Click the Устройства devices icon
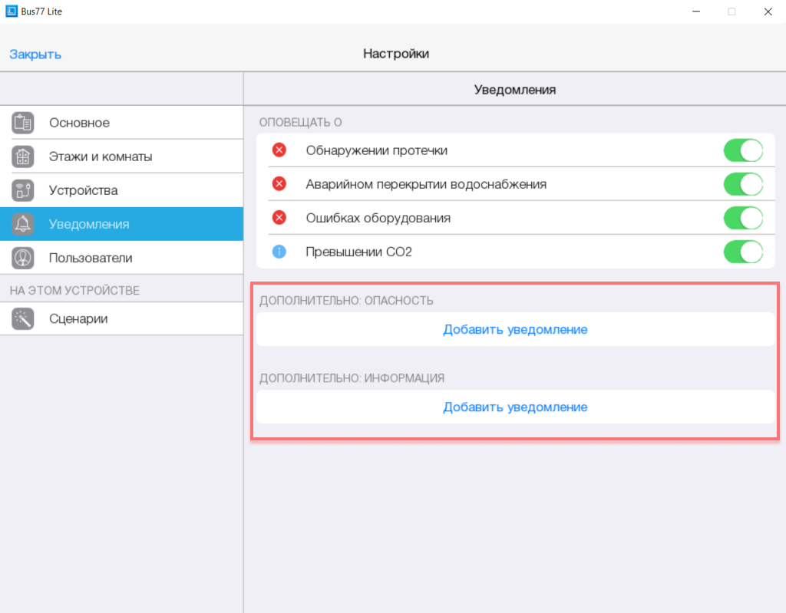 tap(23, 190)
